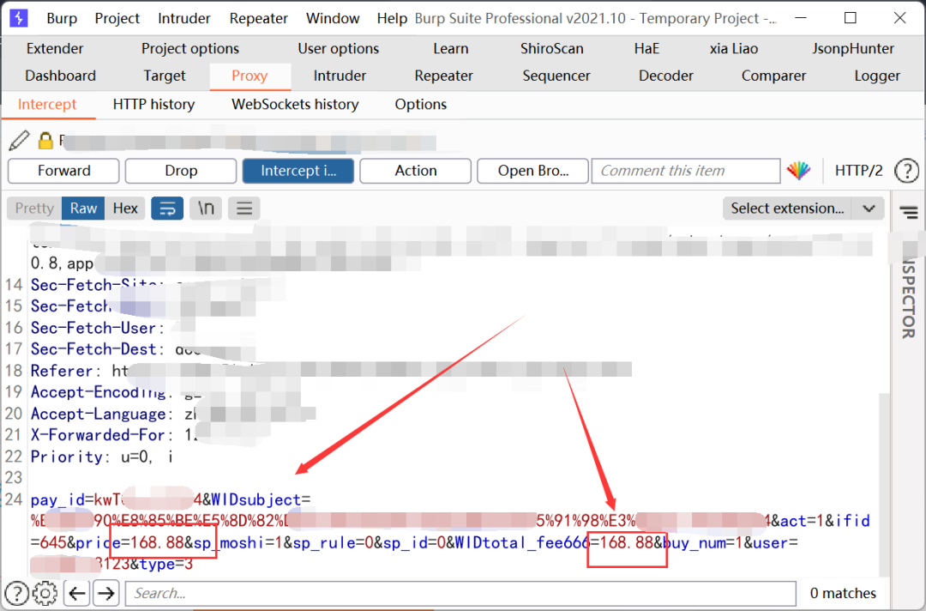Open search settings gear icon
The width and height of the screenshot is (926, 611).
(45, 593)
